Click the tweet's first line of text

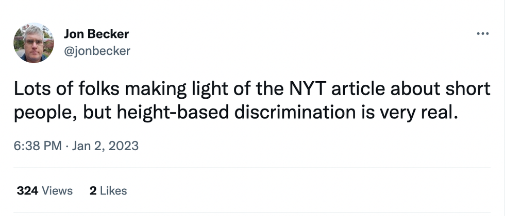click(x=251, y=90)
